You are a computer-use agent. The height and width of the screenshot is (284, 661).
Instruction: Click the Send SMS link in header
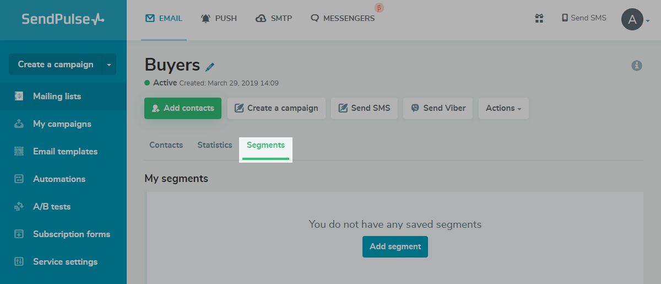point(584,18)
